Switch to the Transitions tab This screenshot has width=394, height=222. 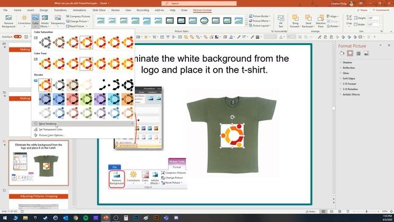[x=60, y=10]
